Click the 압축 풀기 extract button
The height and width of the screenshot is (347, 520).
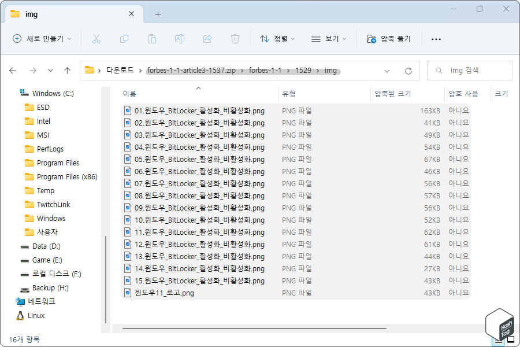pos(389,39)
